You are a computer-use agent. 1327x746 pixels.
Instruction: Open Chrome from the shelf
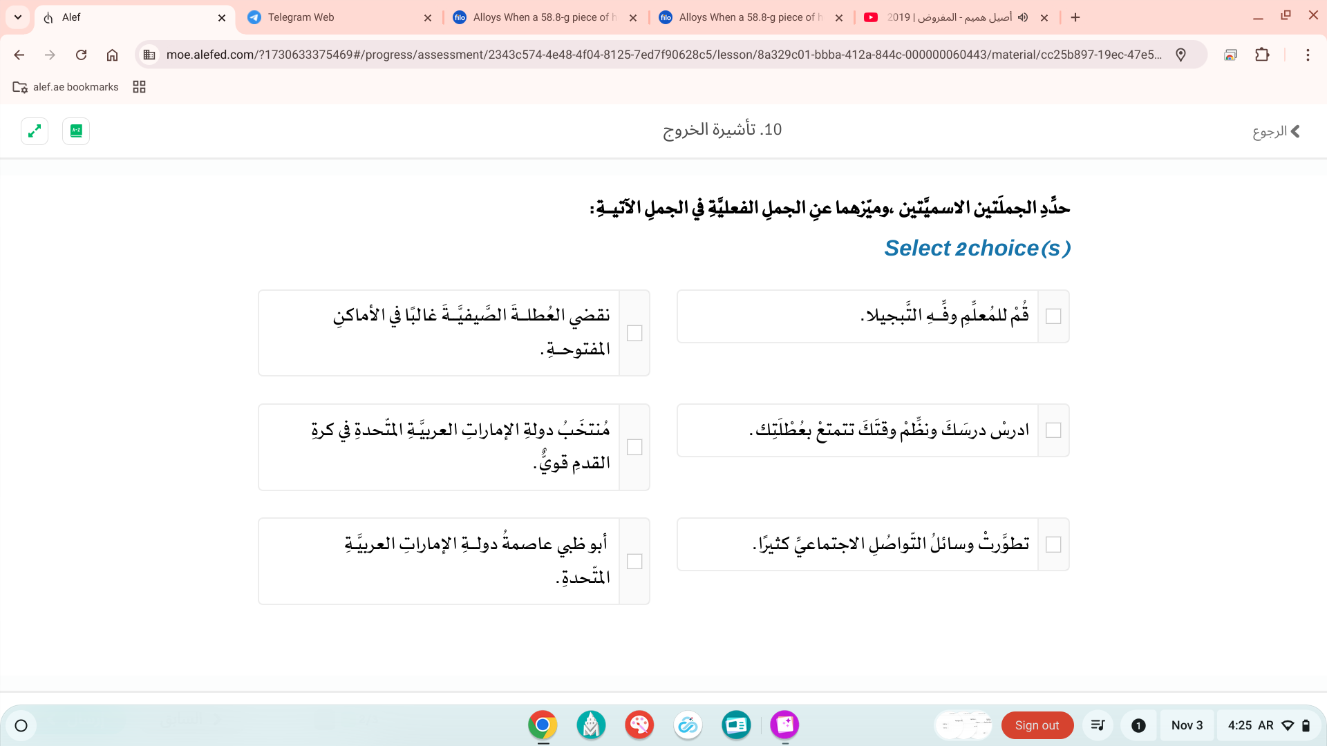click(543, 725)
